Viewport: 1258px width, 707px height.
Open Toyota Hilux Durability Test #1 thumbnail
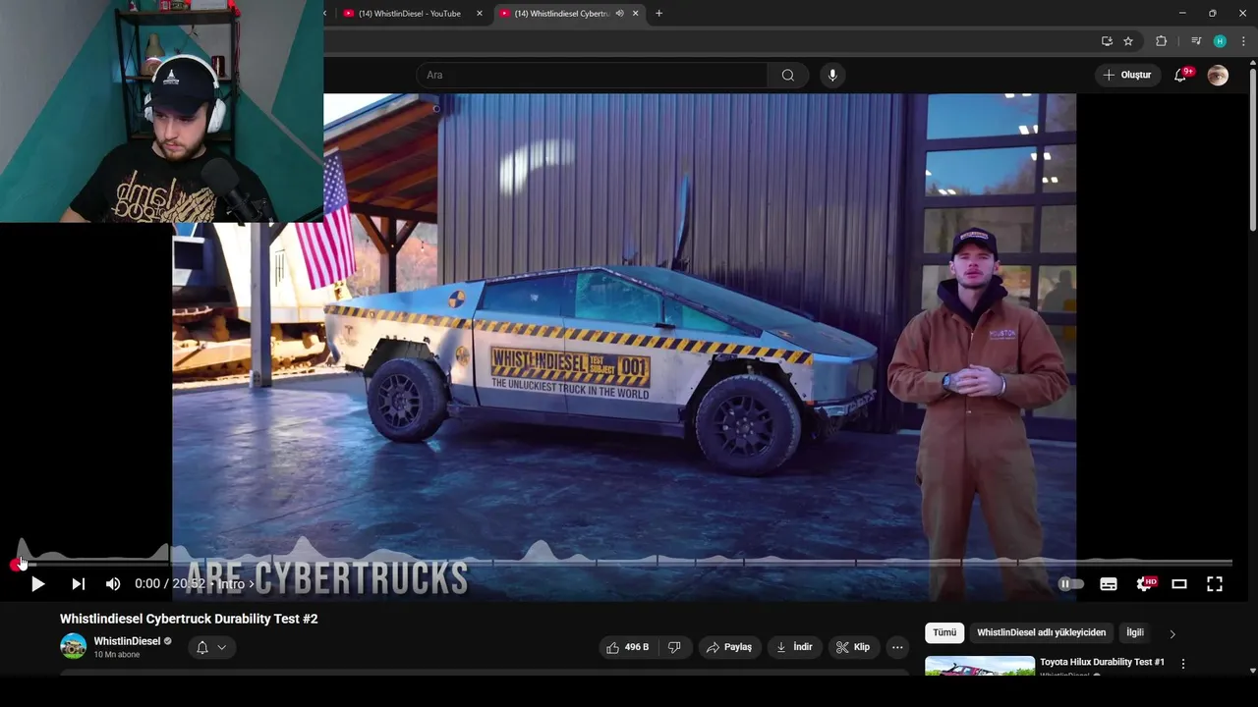(x=980, y=666)
